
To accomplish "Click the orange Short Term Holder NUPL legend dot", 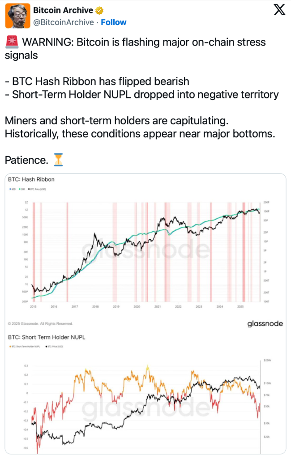I will (x=10, y=347).
